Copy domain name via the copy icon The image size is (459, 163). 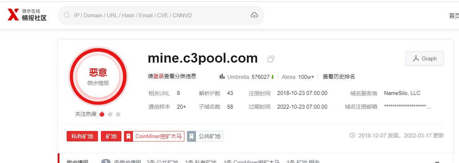(x=271, y=59)
